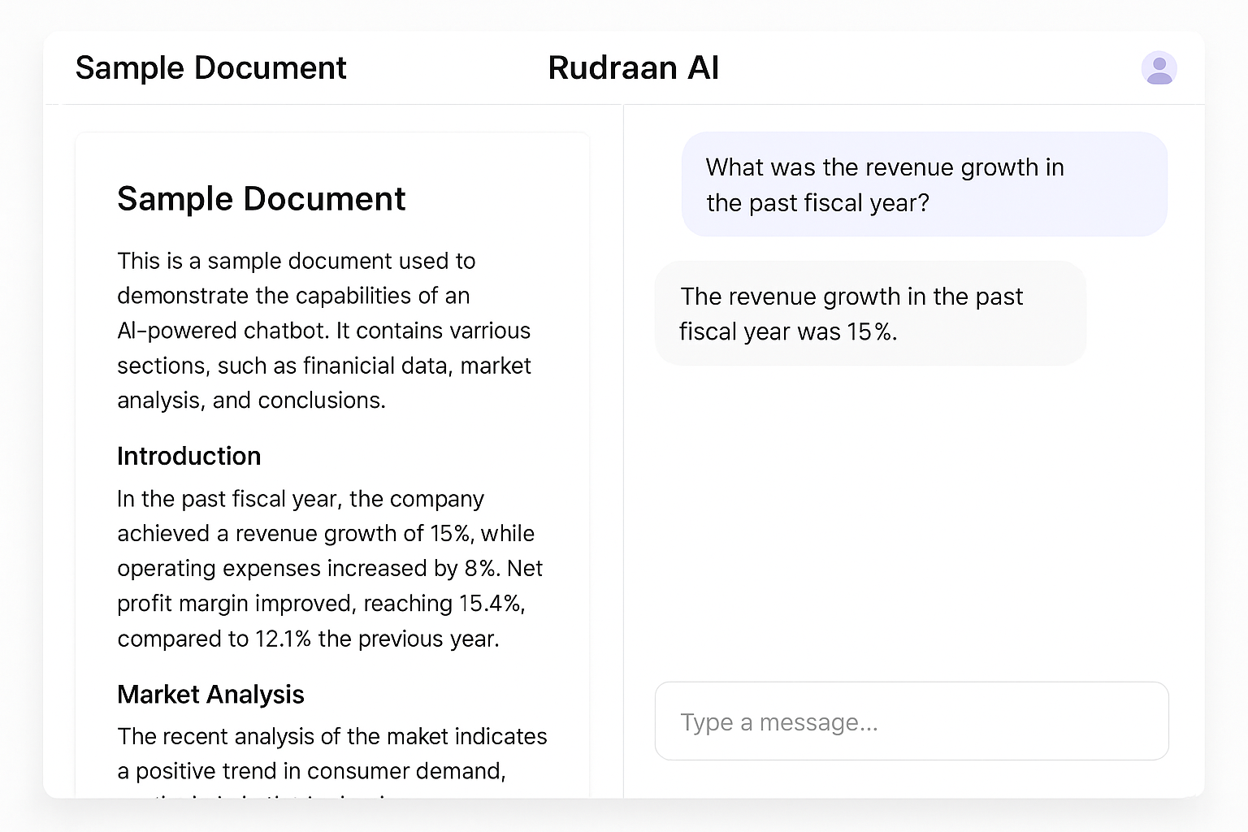Click the large "Sample Document" heading in document

pyautogui.click(x=261, y=199)
